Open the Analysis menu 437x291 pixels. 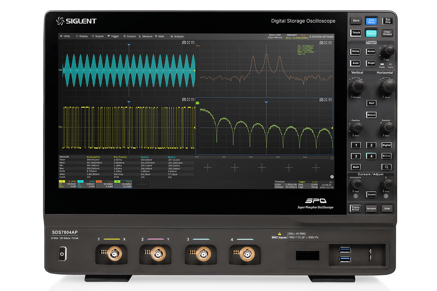pos(177,36)
